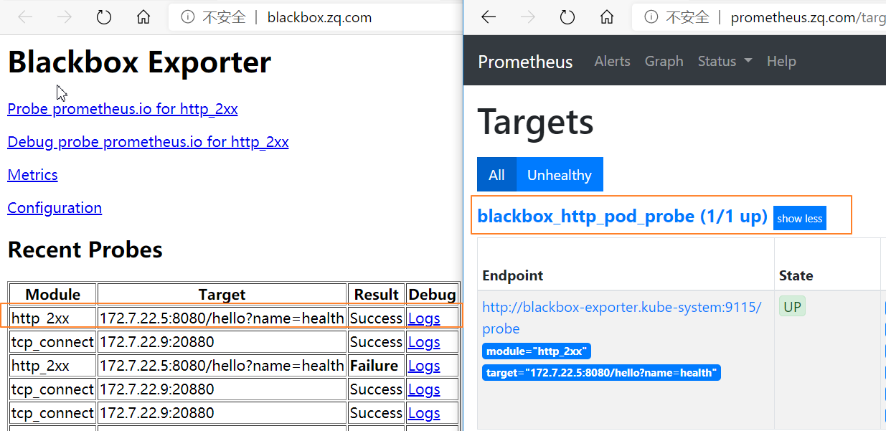Click Target column header in probes table

coord(222,294)
